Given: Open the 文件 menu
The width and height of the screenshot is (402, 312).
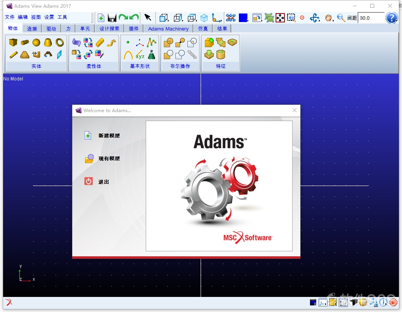Looking at the screenshot, I should click(10, 17).
